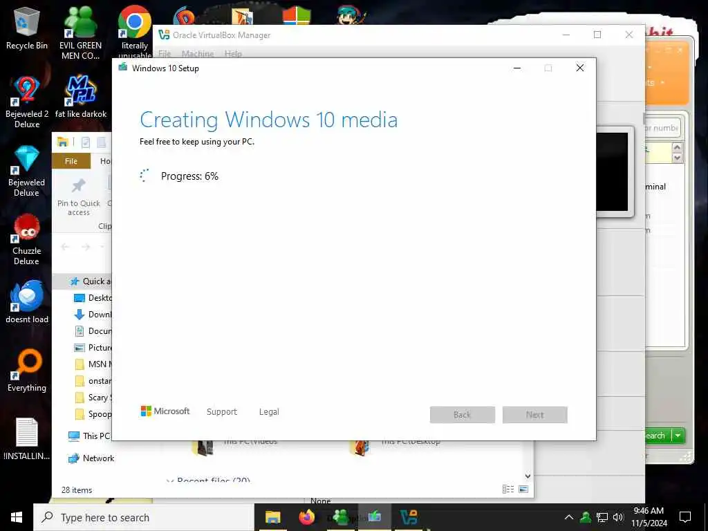Minimize the Windows 10 Setup window
The height and width of the screenshot is (531, 708).
point(517,68)
